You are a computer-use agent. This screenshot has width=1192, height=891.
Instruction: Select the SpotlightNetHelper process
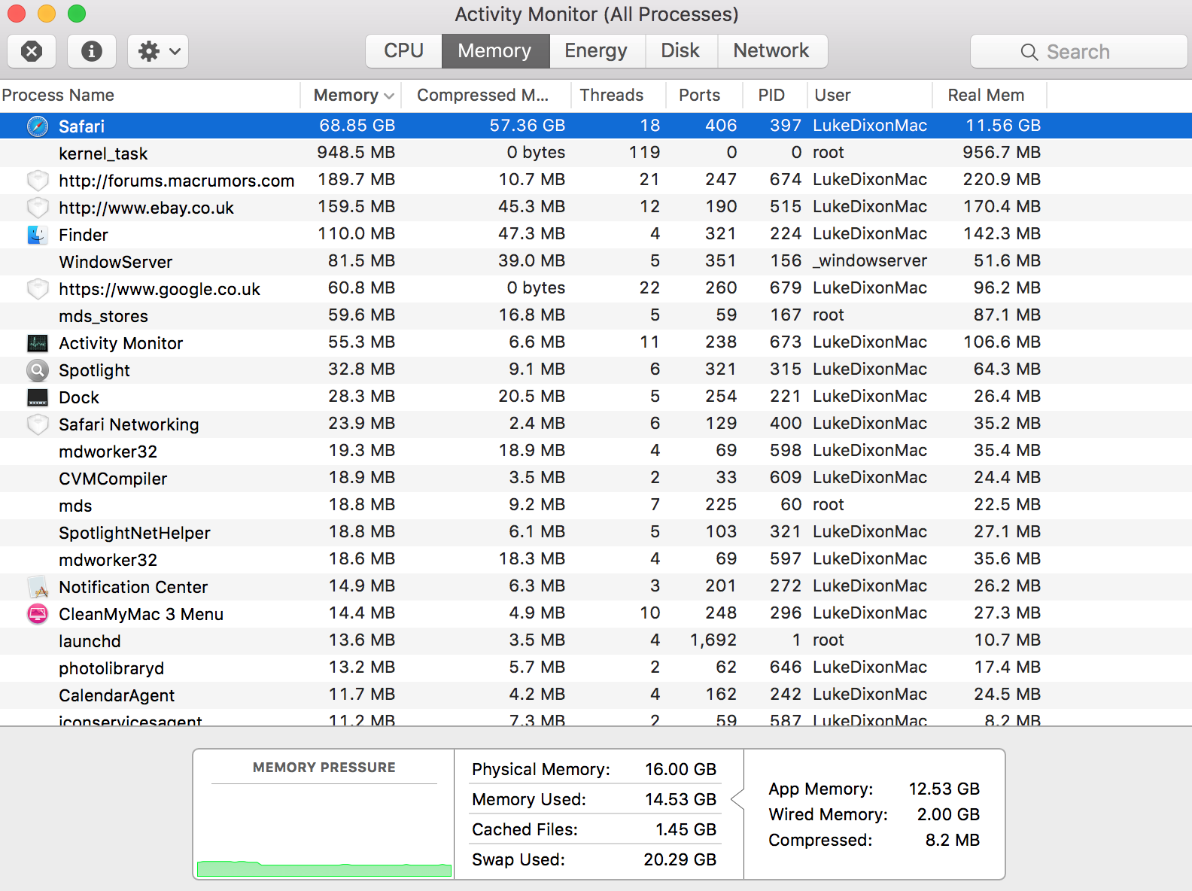click(596, 533)
